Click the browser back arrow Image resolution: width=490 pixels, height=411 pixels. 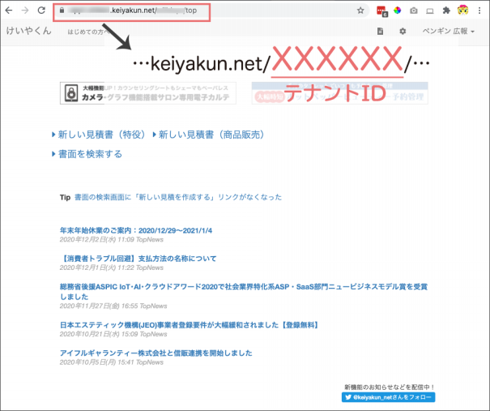pos(9,11)
